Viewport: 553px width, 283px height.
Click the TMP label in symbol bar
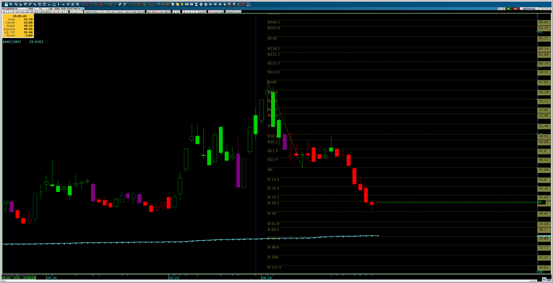pos(75,9)
